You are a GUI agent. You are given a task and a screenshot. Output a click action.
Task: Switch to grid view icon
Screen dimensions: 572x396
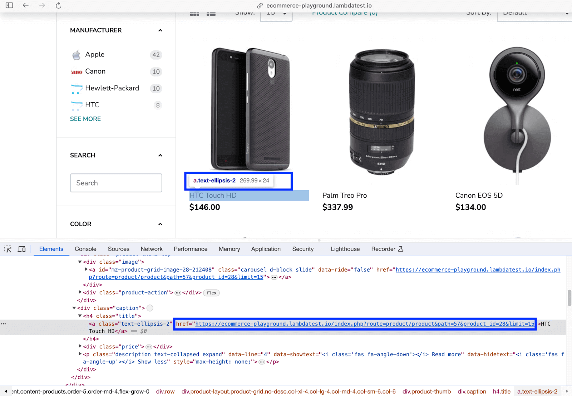[x=194, y=14]
